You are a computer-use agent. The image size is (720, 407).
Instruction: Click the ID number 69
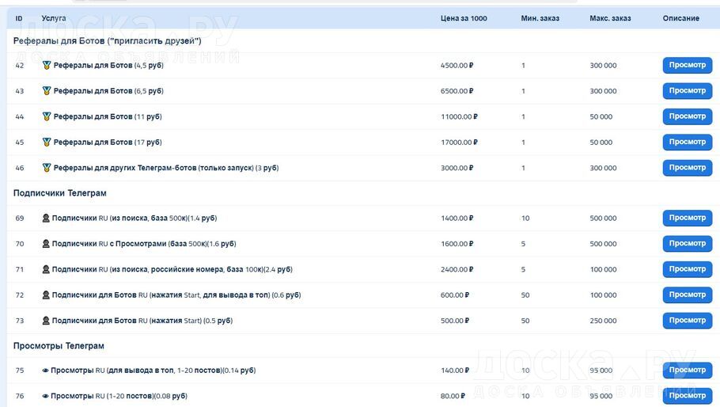click(x=19, y=219)
